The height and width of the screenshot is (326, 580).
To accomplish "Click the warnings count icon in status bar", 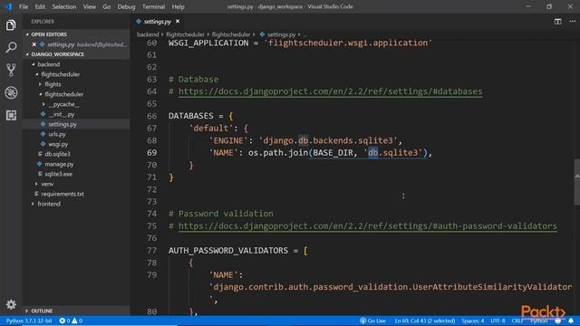I will click(74, 321).
